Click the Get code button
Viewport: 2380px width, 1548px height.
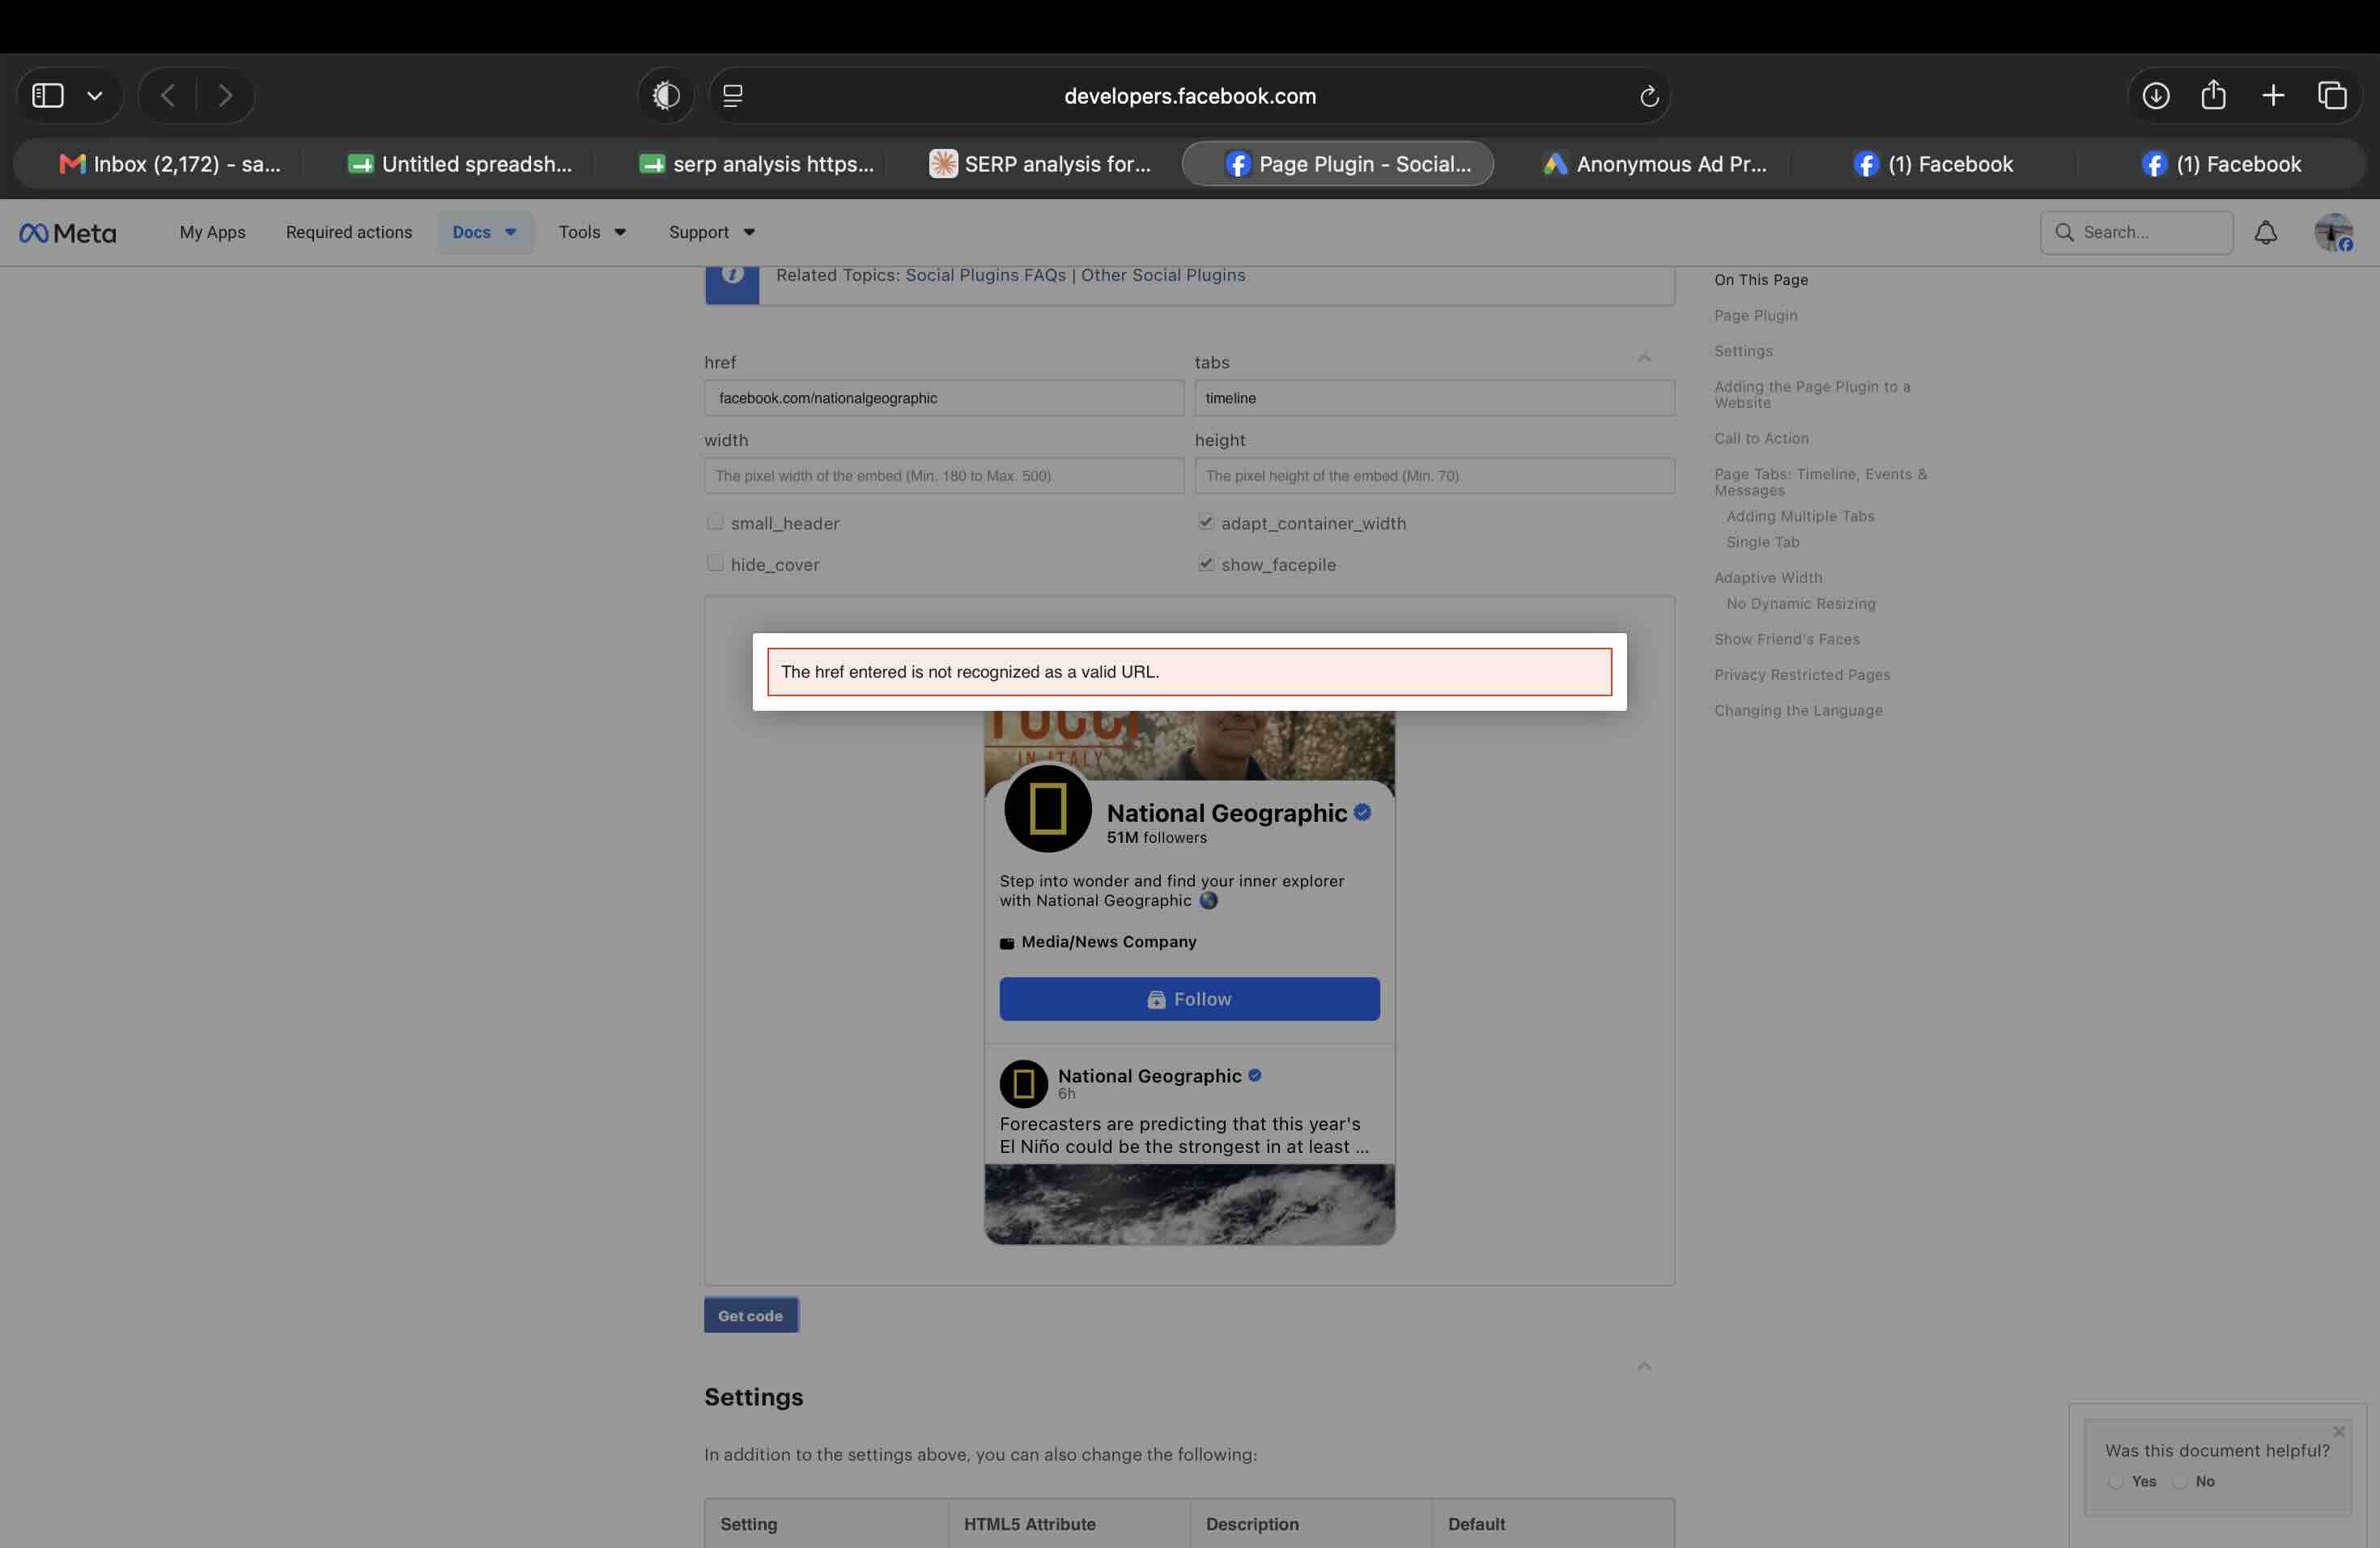pyautogui.click(x=751, y=1315)
